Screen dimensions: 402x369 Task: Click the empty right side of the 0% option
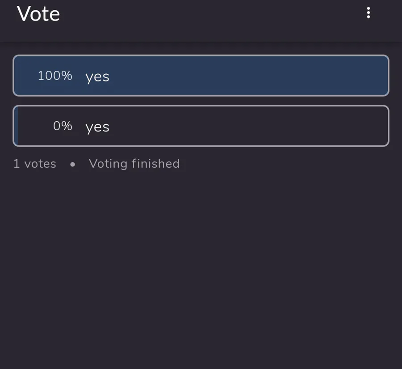[x=313, y=126]
